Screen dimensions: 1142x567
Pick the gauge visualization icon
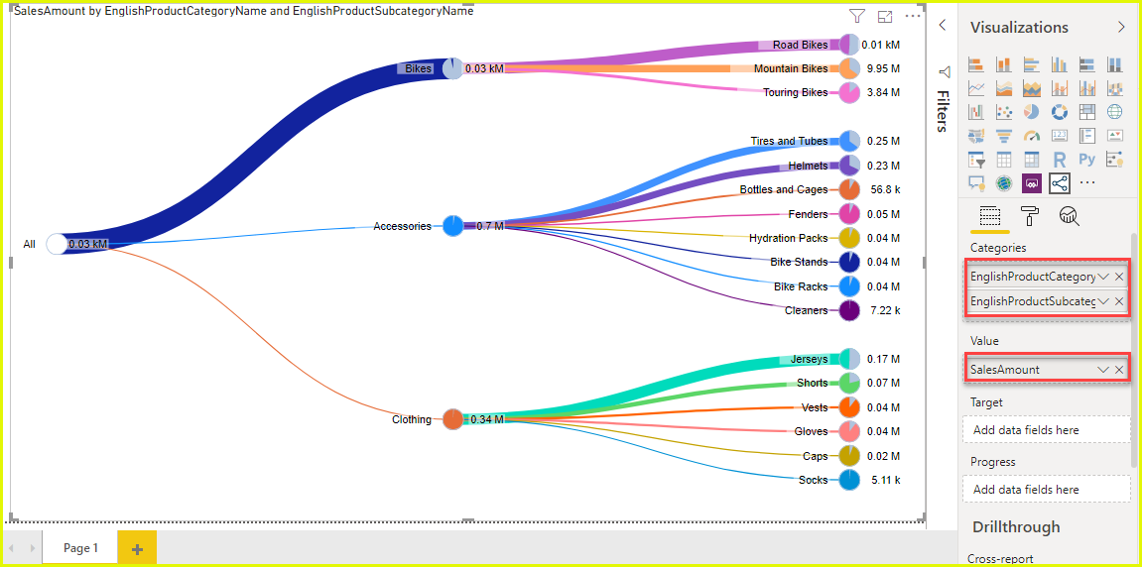1031,136
